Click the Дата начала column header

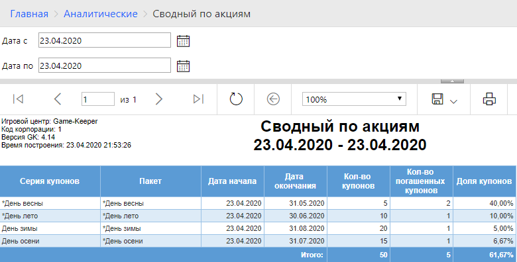coord(233,181)
